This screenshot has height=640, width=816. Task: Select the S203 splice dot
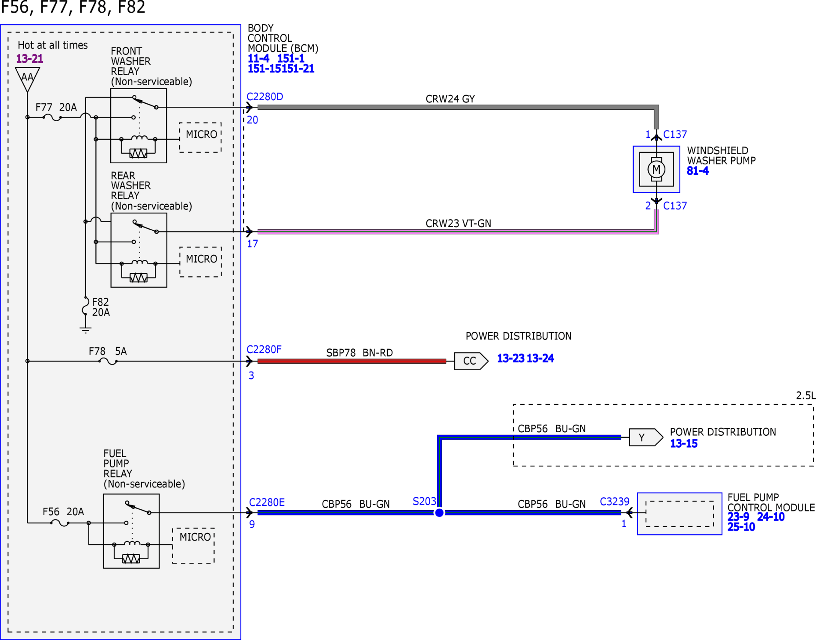[439, 513]
